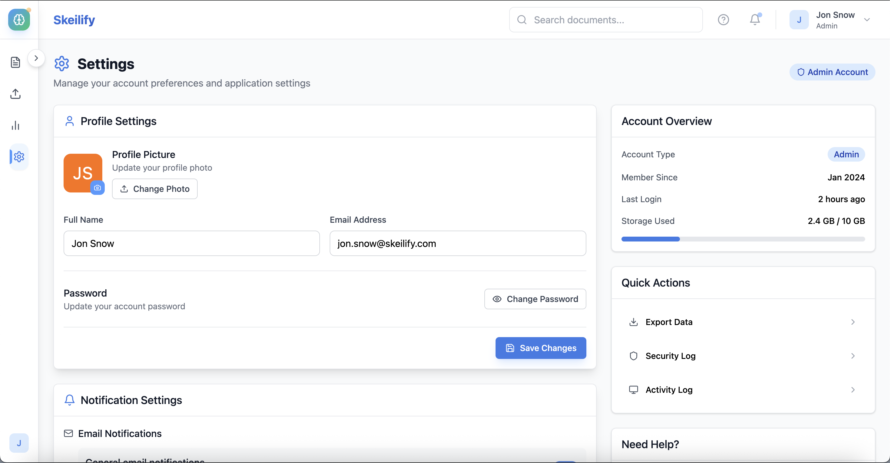Expand the sidebar with arrow toggle
Image resolution: width=890 pixels, height=463 pixels.
click(36, 58)
